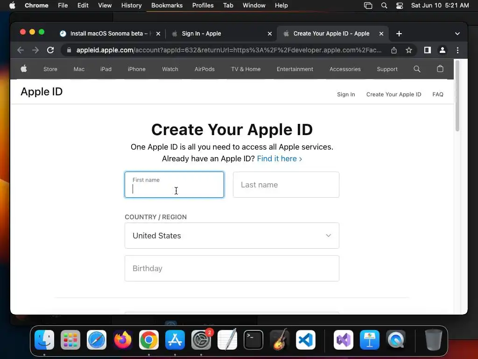478x359 pixels.
Task: Open the AirPods navigation link
Action: (204, 69)
